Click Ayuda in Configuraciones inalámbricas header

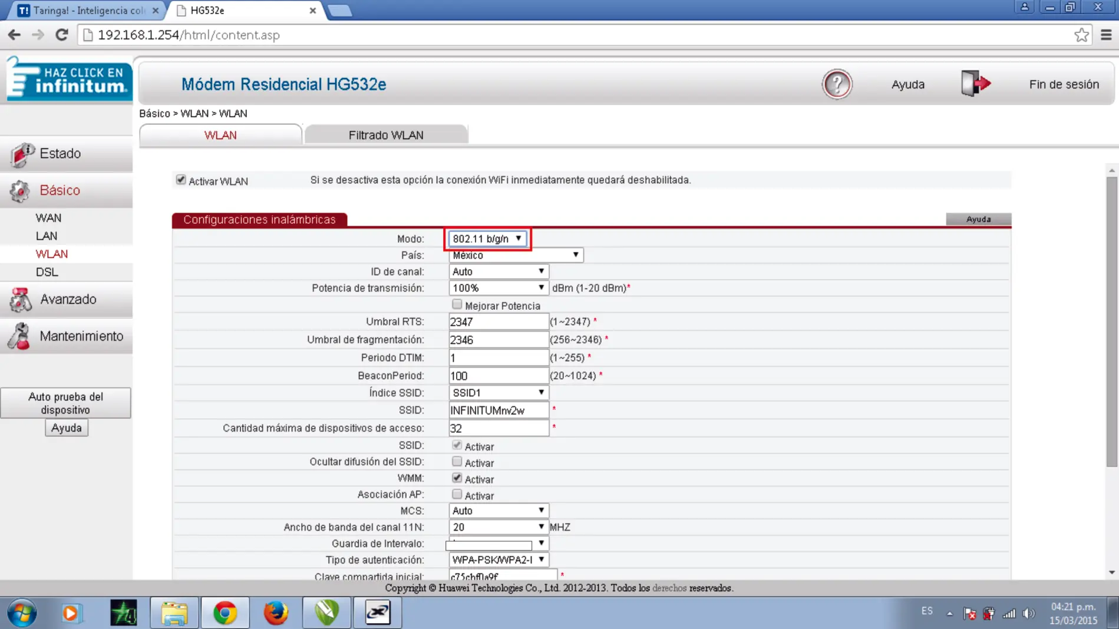click(x=978, y=219)
